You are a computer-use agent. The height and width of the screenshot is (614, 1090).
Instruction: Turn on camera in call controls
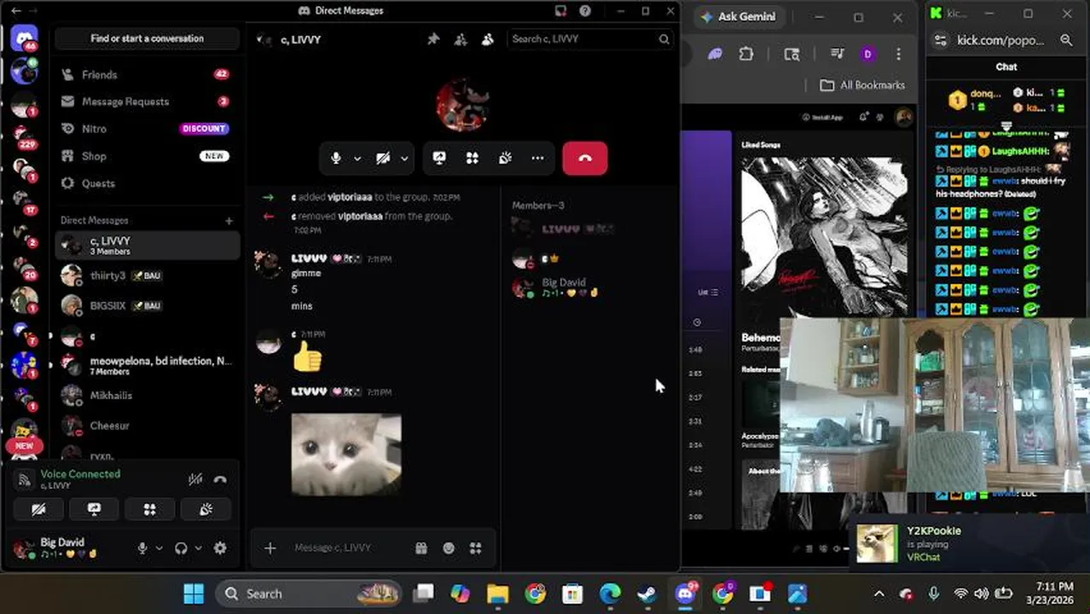(x=383, y=158)
